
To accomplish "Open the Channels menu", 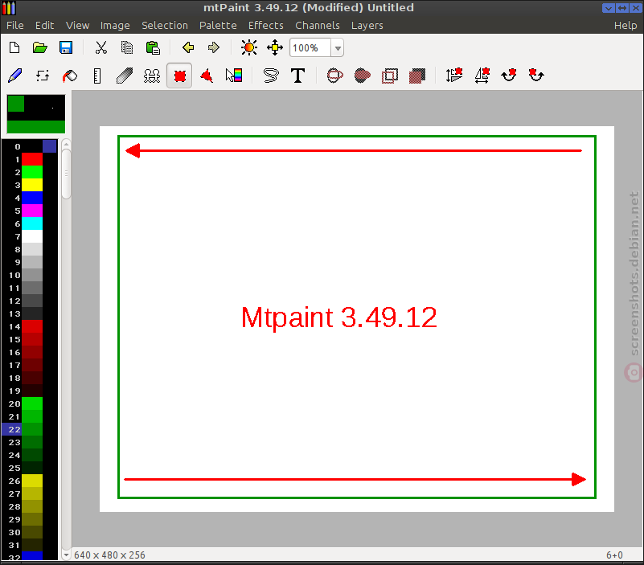I will pos(318,26).
